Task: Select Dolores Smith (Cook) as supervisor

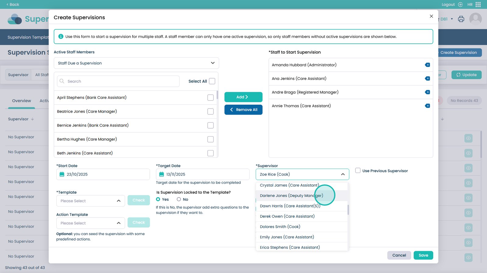Action: (x=280, y=227)
